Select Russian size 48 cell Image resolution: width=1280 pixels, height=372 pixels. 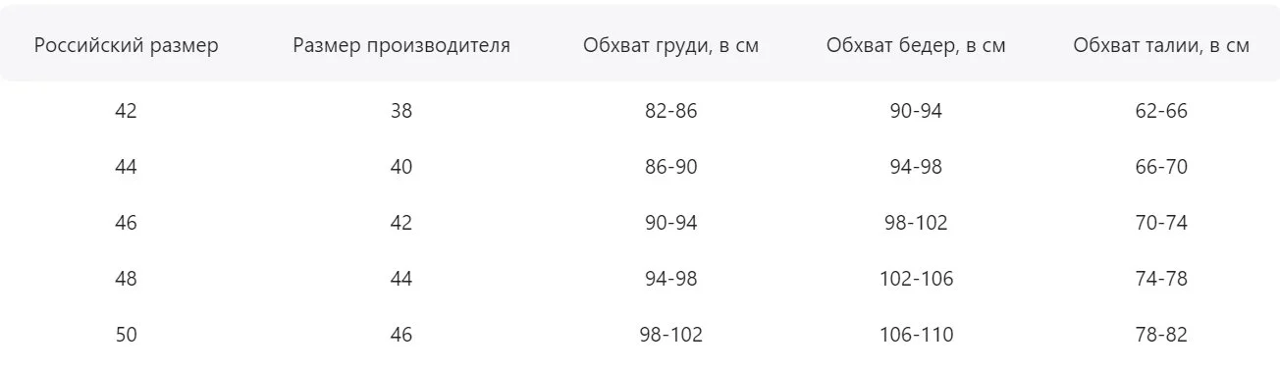coord(126,279)
